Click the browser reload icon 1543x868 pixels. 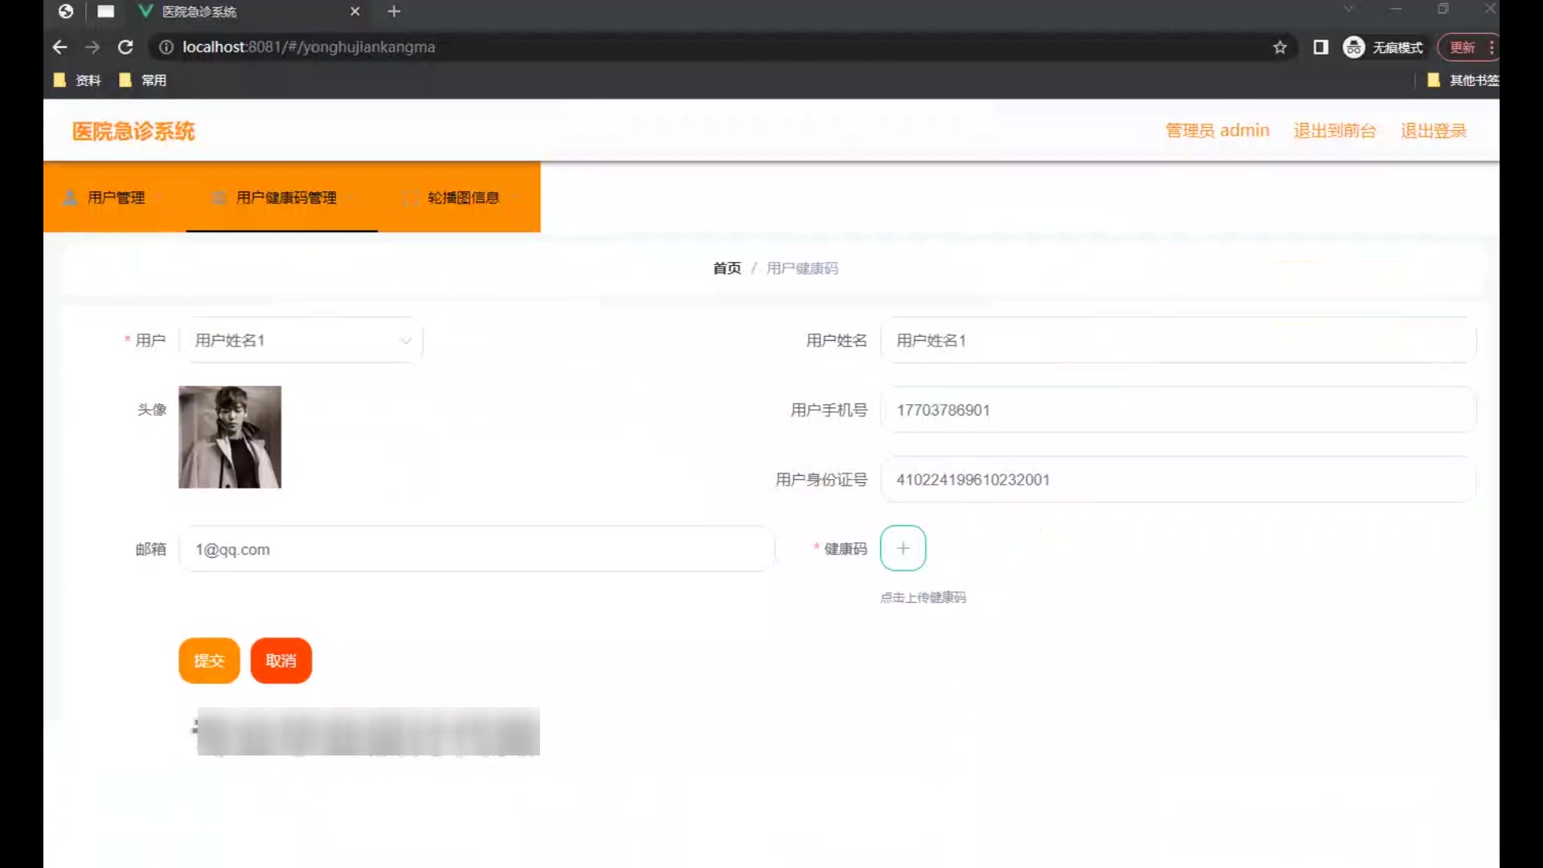tap(125, 47)
